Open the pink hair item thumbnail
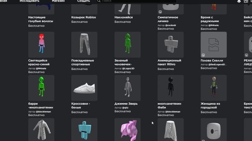The height and width of the screenshot is (141, 252). (128, 130)
